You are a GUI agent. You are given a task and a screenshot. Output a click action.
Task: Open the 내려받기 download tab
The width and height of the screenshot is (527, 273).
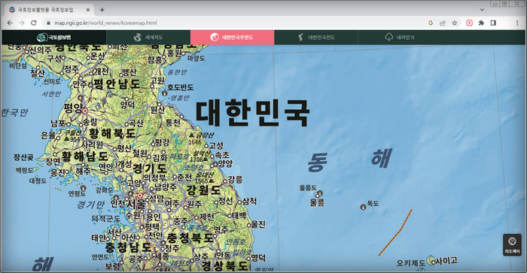coord(400,38)
